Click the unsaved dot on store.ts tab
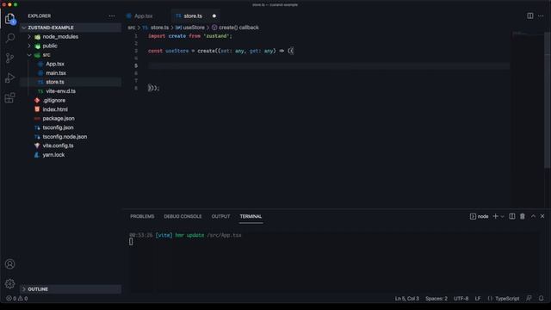Viewport: 551px width, 310px height. pyautogui.click(x=214, y=15)
